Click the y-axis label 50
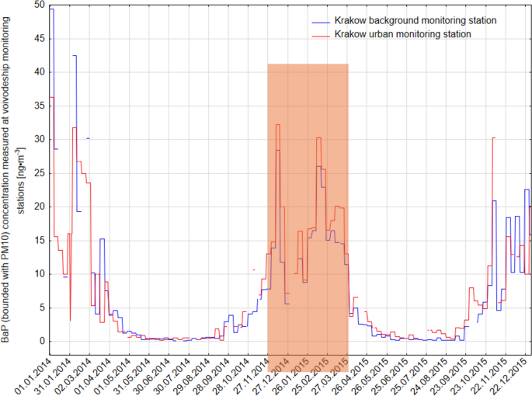The height and width of the screenshot is (396, 532). pyautogui.click(x=40, y=5)
